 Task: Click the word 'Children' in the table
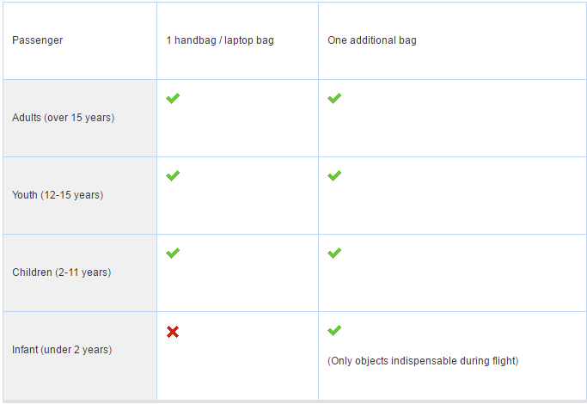tap(31, 272)
